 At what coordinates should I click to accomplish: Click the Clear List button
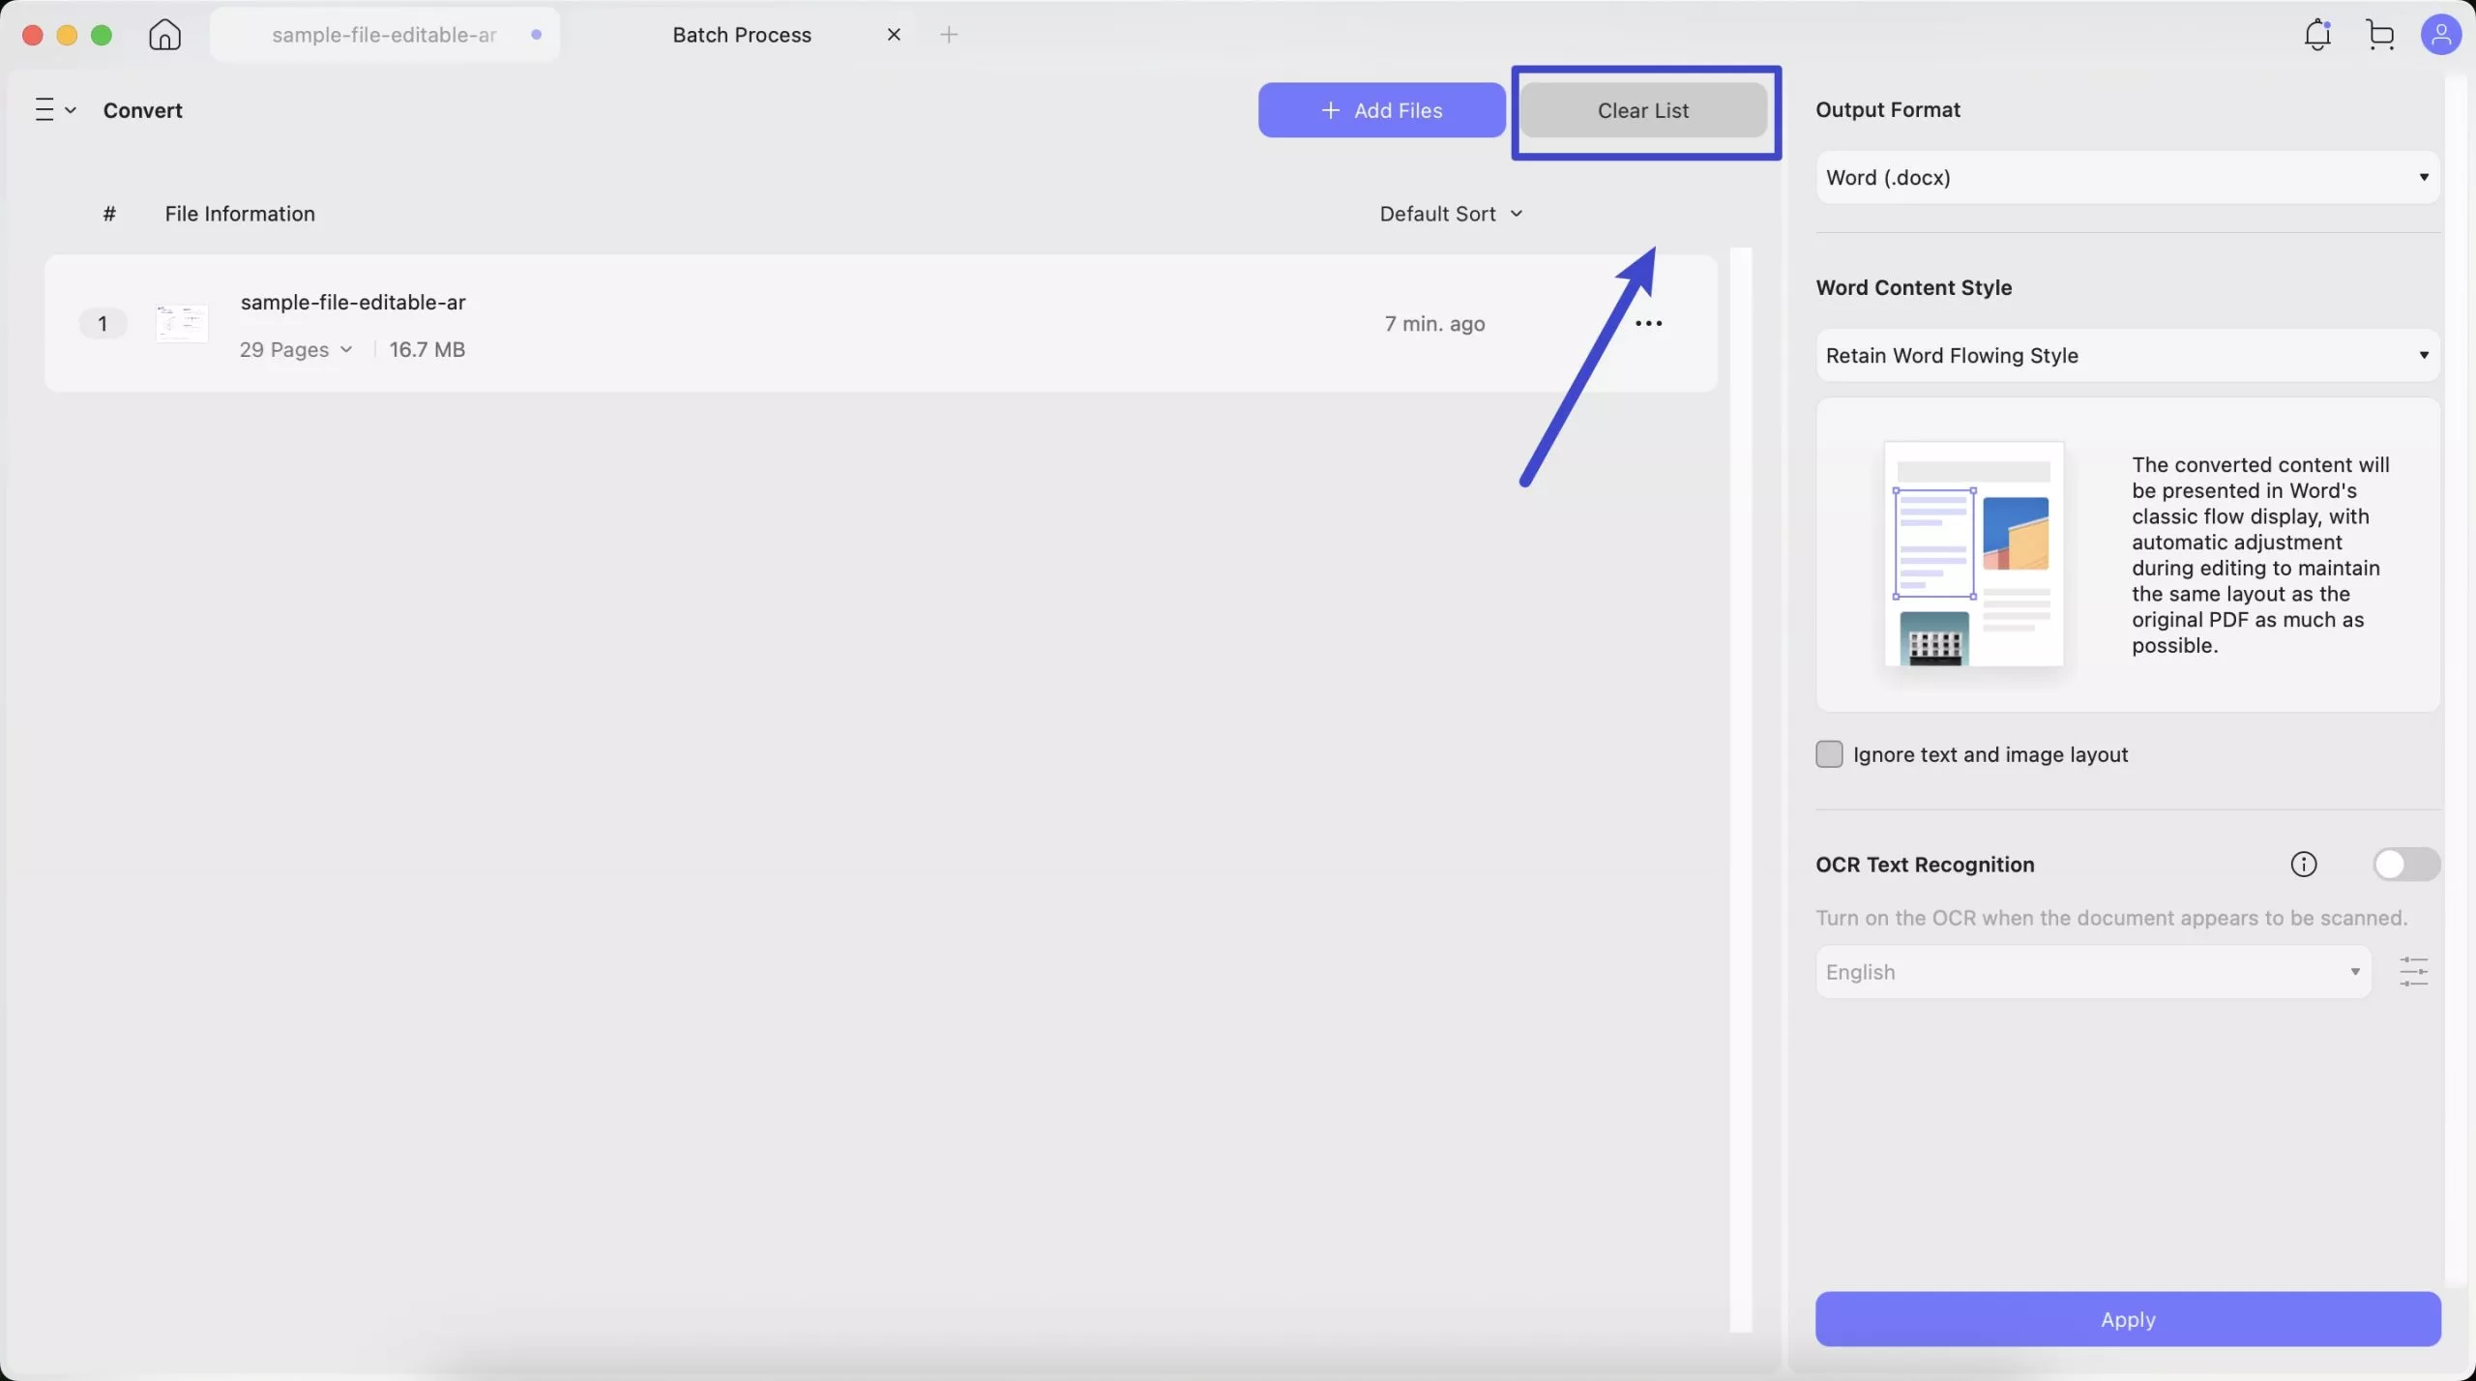[x=1643, y=109]
